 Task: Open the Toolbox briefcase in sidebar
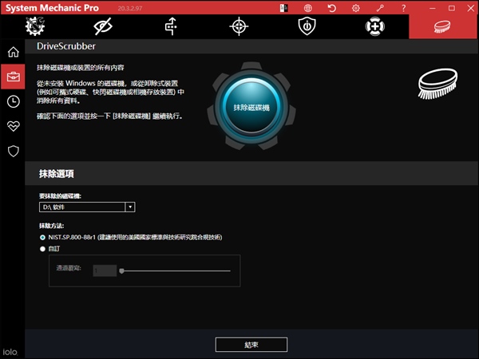13,77
